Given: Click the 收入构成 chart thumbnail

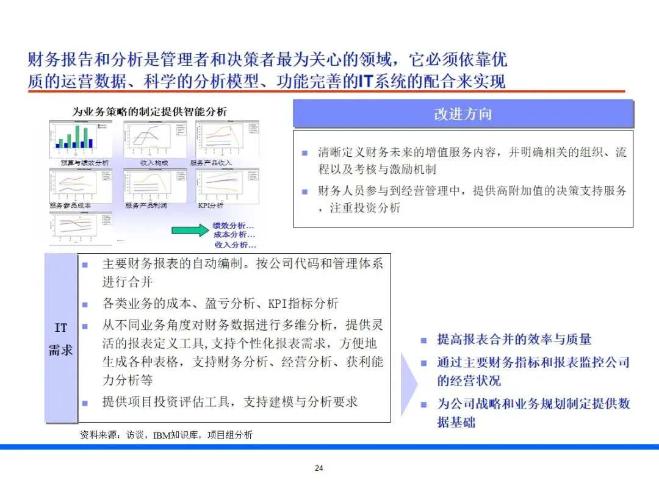Looking at the screenshot, I should coord(155,139).
